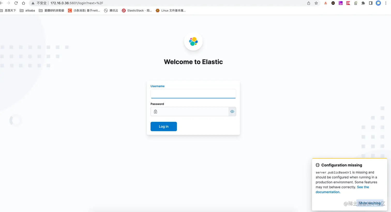Click the not-secure warning triangle icon
The height and width of the screenshot is (212, 391).
click(33, 3)
